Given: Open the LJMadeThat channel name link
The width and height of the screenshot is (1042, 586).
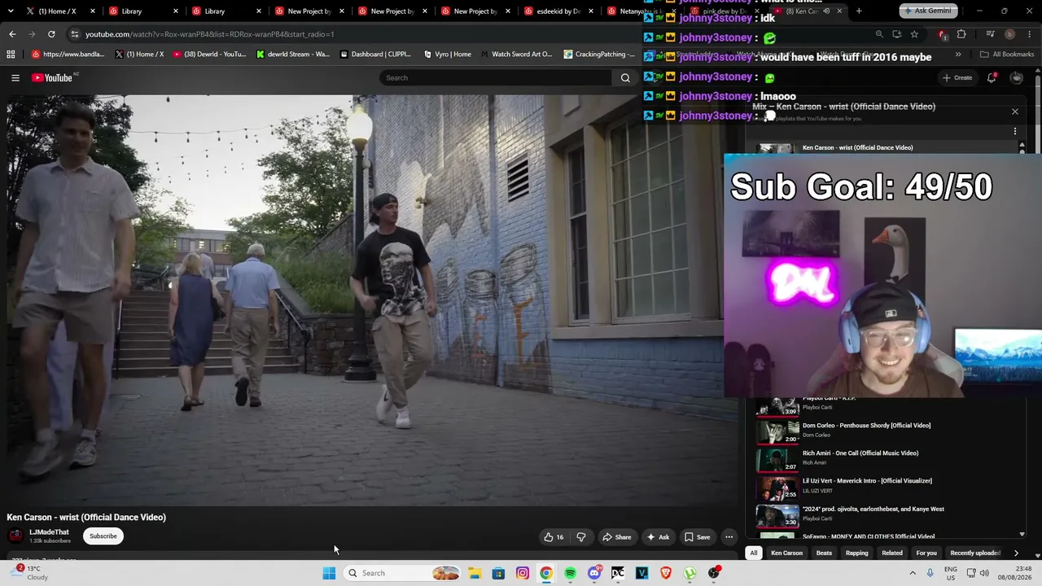Looking at the screenshot, I should click(x=49, y=532).
